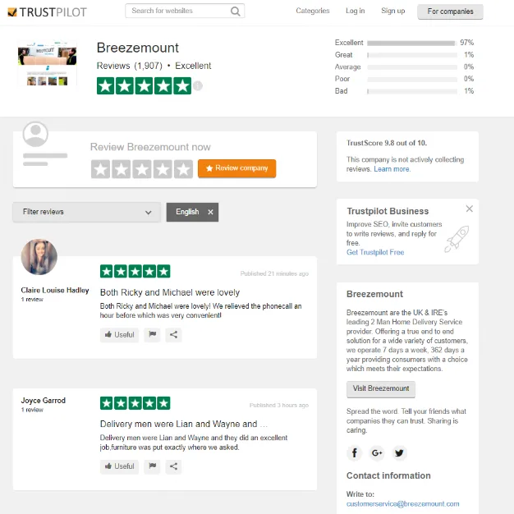Viewport: 514px width, 514px height.
Task: Open the Trustpilot logo home link
Action: 47,12
